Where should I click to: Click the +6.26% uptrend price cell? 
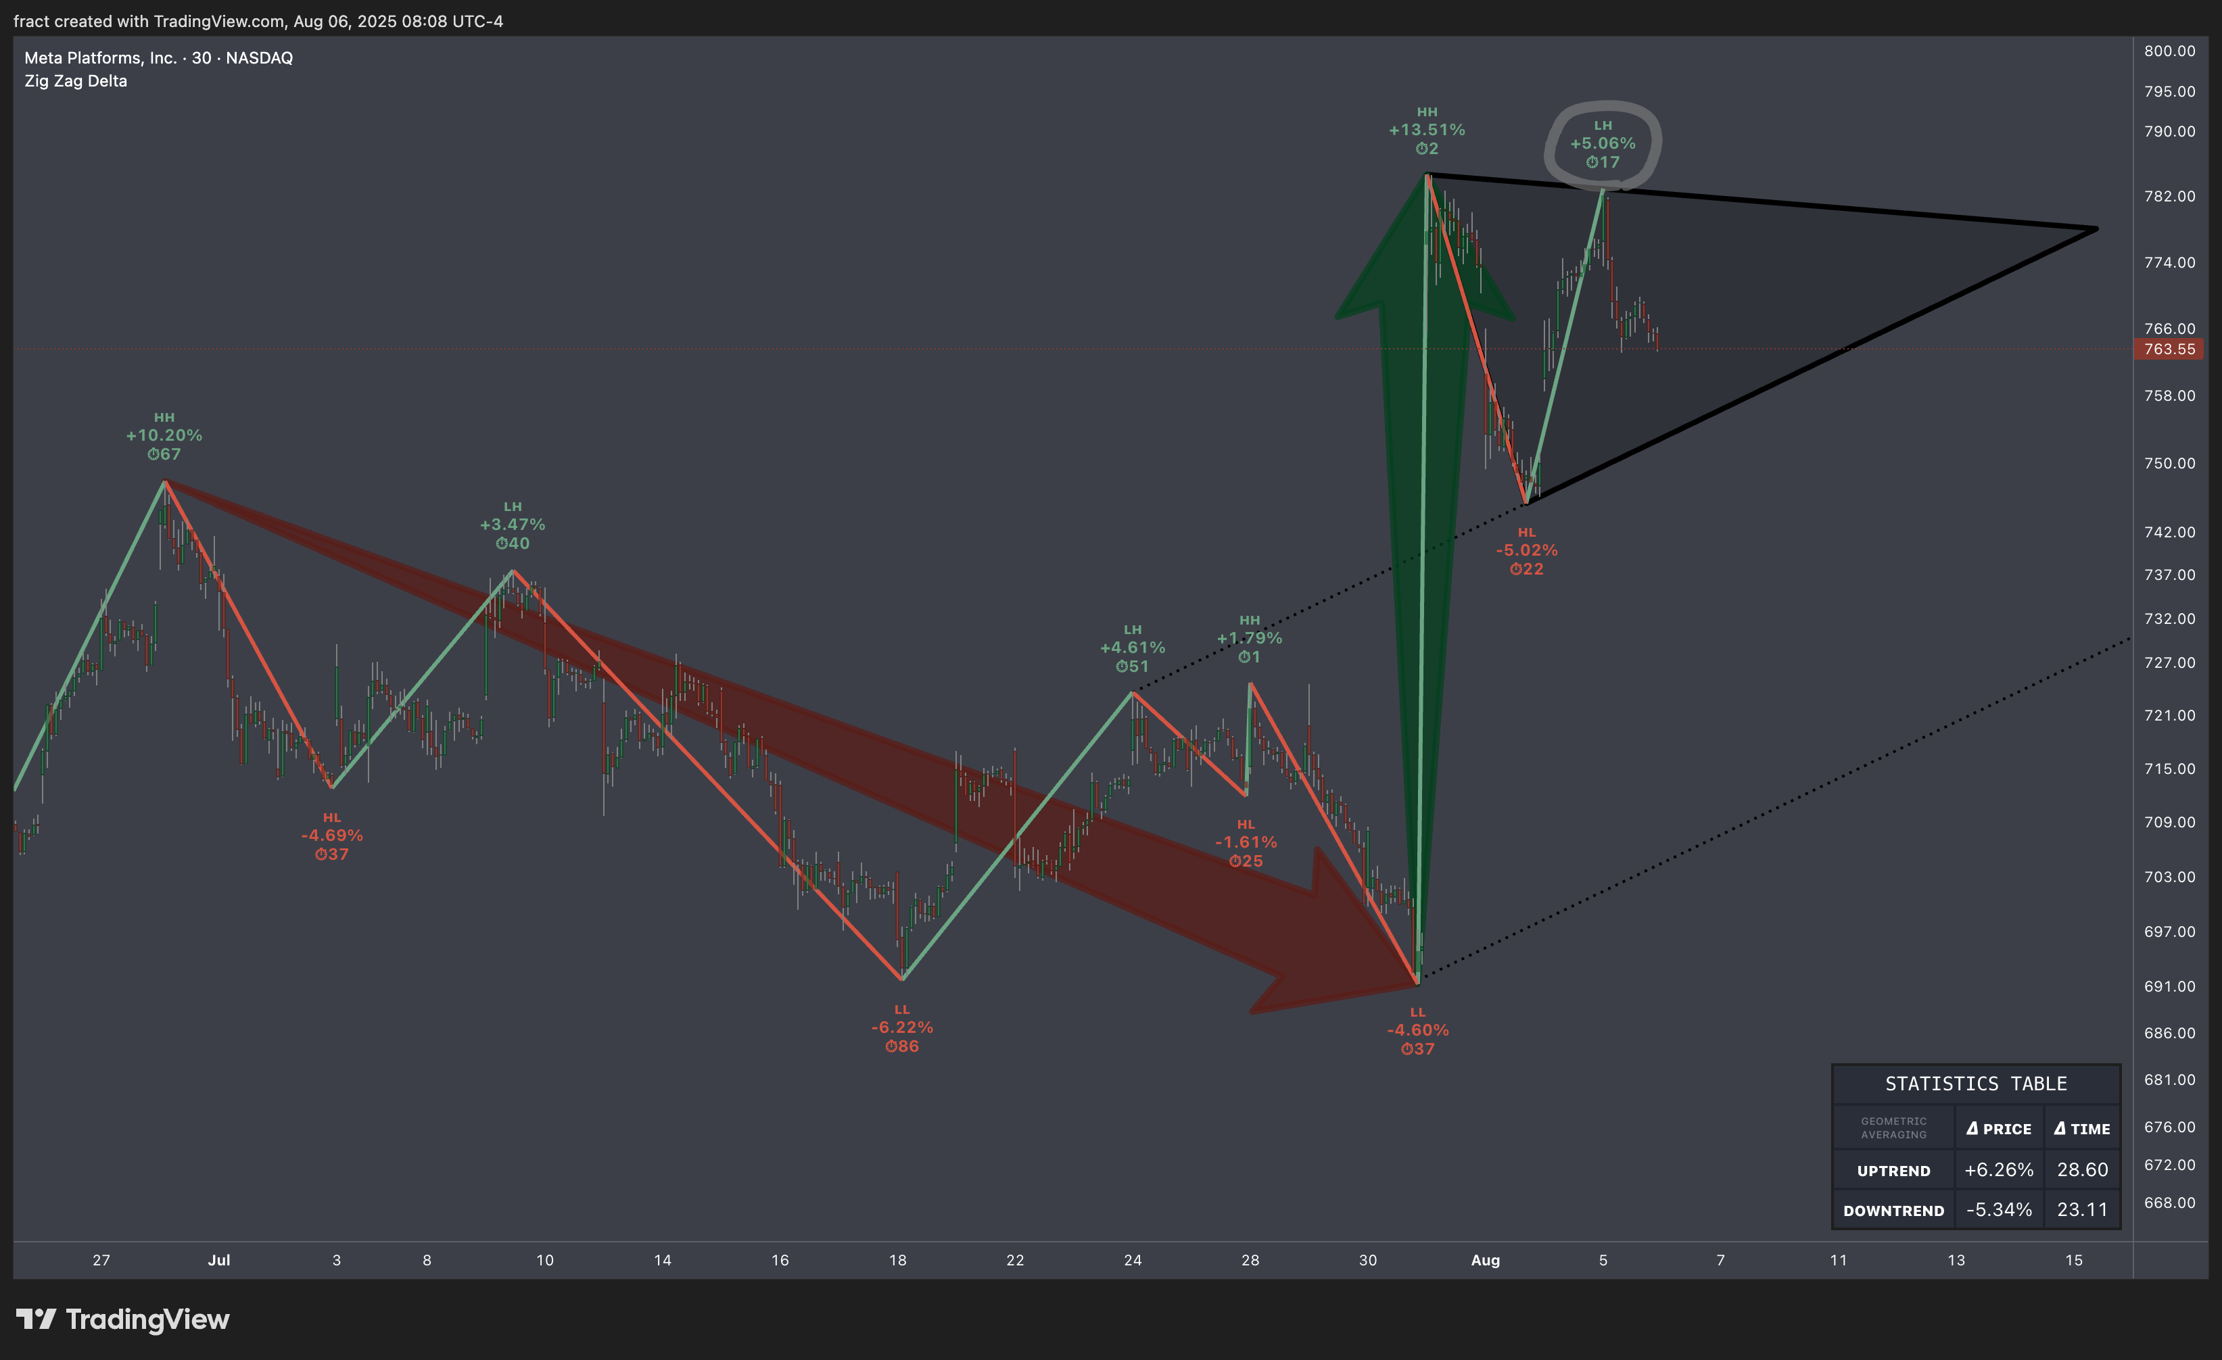[1998, 1170]
